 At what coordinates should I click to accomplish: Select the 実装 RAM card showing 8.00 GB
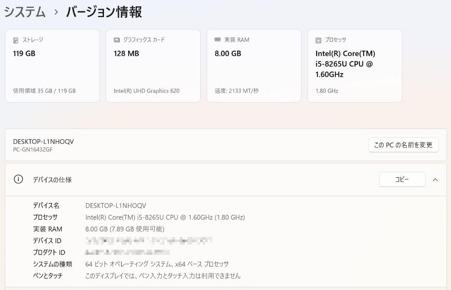254,66
